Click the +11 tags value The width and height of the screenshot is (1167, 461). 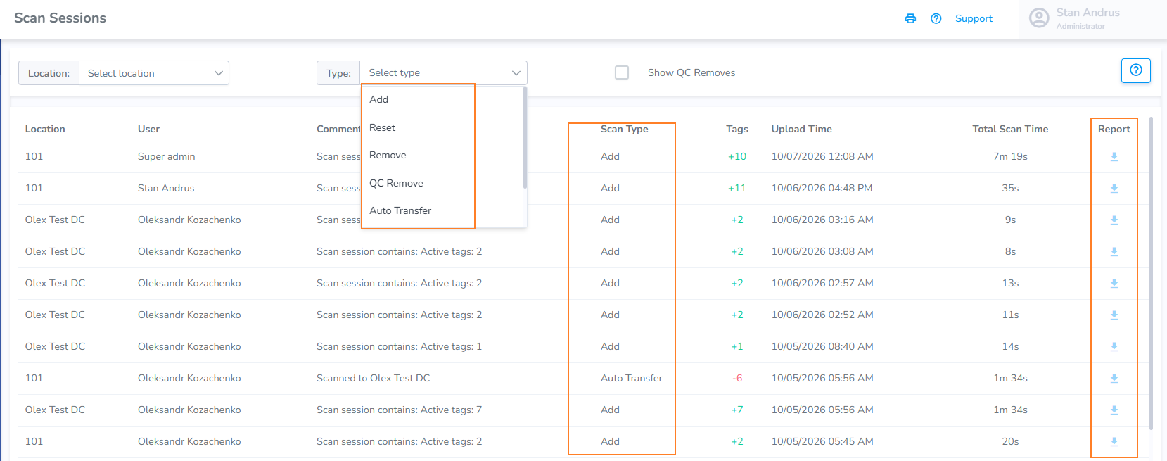click(737, 188)
